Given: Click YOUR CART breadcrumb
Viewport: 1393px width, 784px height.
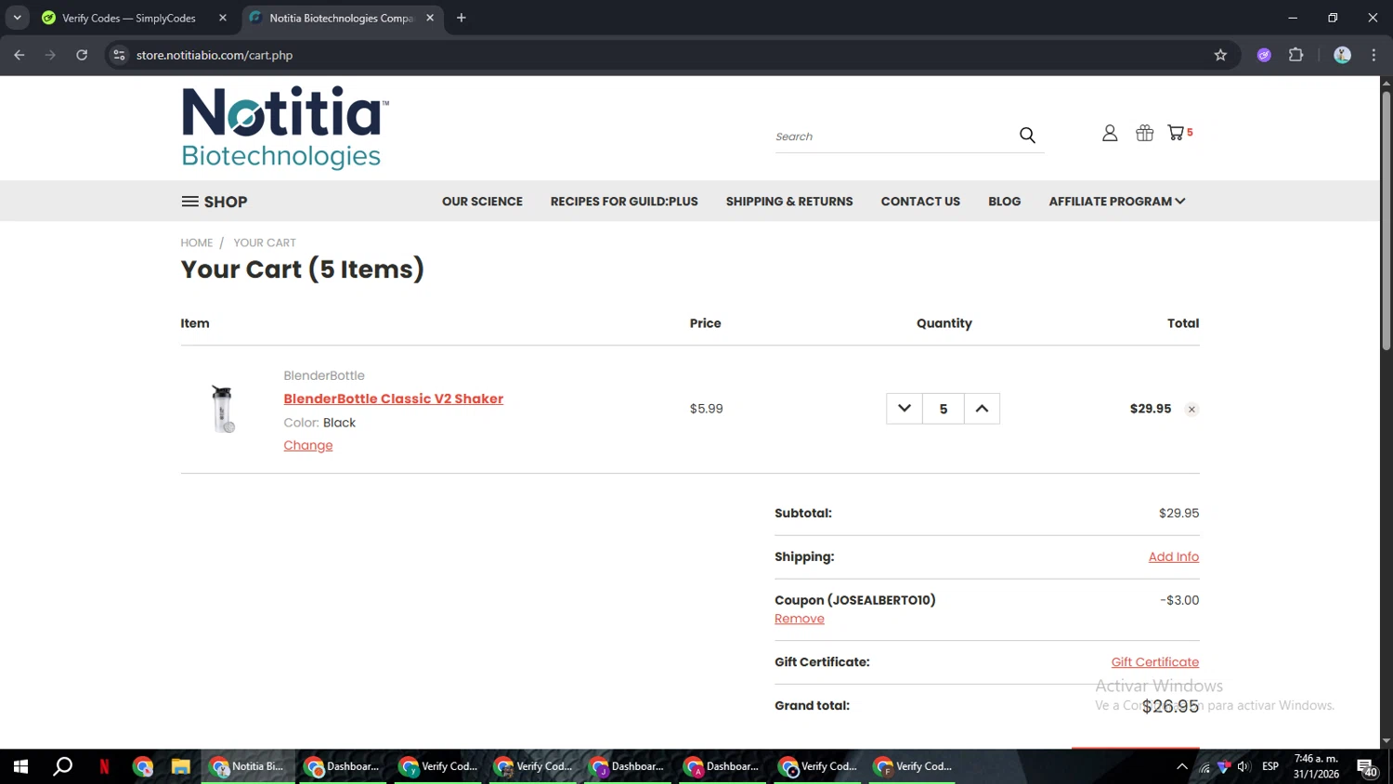Looking at the screenshot, I should pos(265,242).
